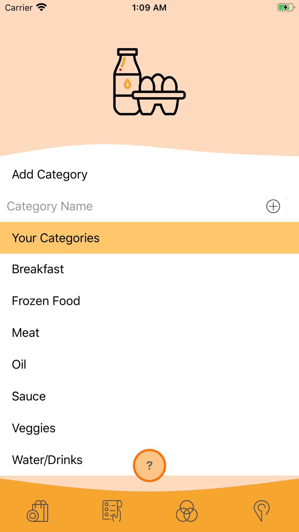This screenshot has width=299, height=532.
Task: Switch to the overlapping circles categories tab
Action: [x=187, y=511]
